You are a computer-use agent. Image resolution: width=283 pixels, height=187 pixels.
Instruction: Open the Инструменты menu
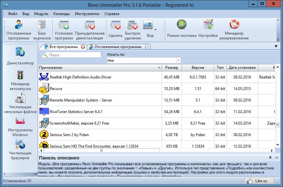(x=87, y=14)
